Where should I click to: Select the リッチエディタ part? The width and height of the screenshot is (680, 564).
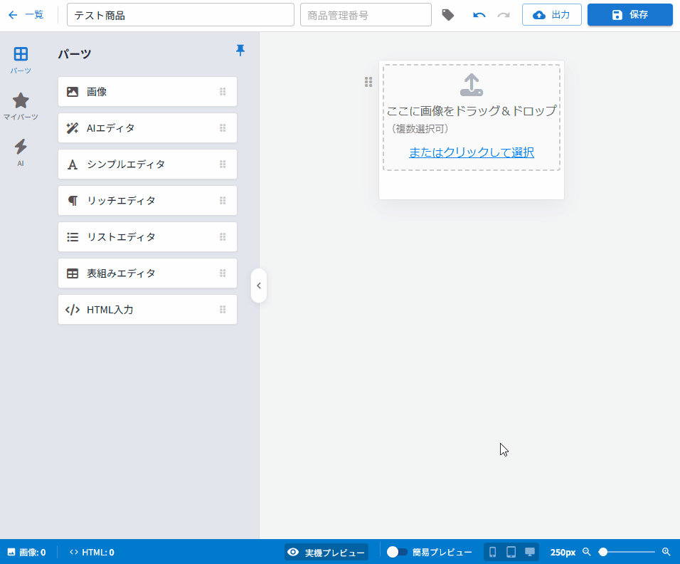147,201
